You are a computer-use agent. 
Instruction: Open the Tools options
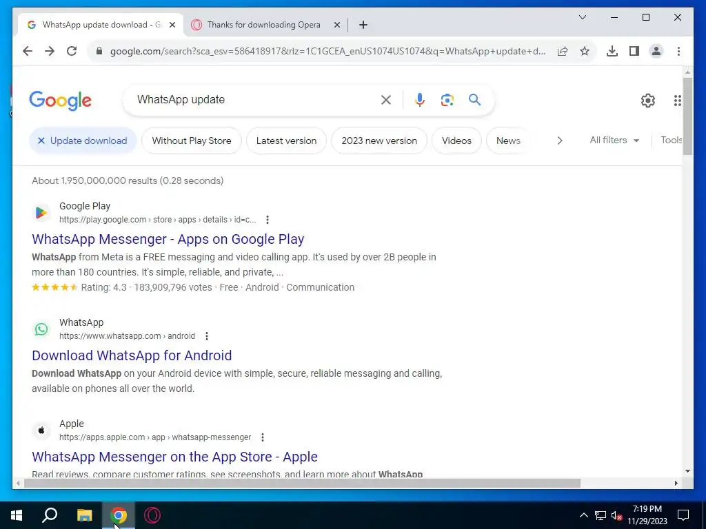(x=672, y=140)
